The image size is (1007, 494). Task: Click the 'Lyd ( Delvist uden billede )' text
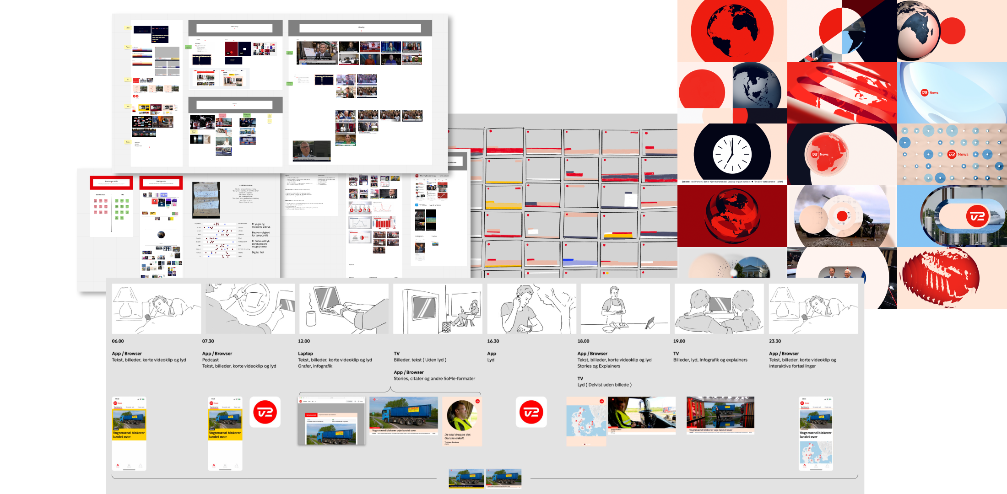click(x=604, y=385)
